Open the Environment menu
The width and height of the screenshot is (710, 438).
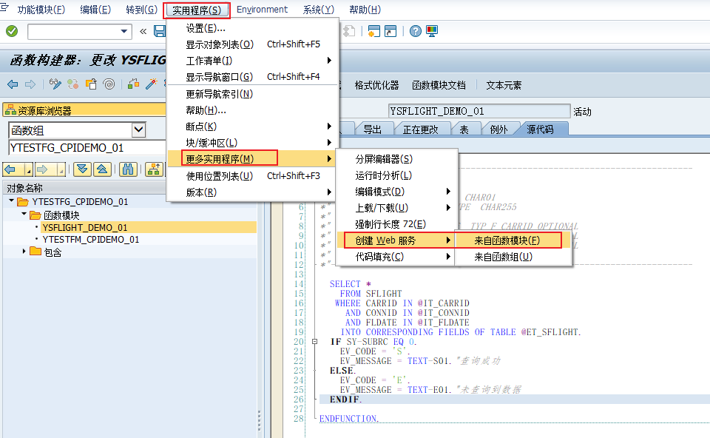262,10
